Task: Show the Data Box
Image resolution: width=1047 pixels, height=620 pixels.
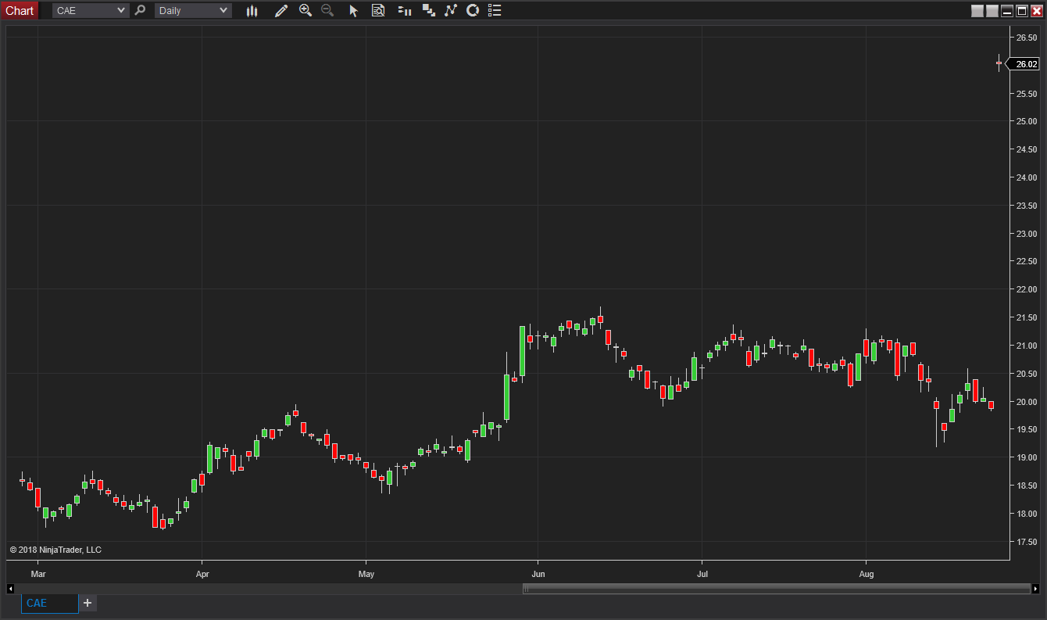Action: [x=378, y=11]
